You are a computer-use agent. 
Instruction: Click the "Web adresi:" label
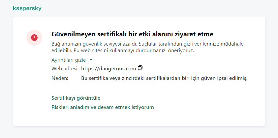pyautogui.click(x=65, y=69)
